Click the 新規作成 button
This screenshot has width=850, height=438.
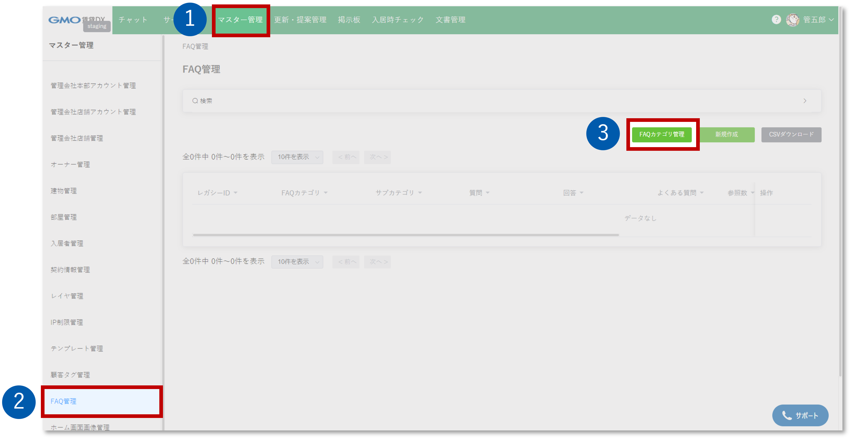[727, 135]
